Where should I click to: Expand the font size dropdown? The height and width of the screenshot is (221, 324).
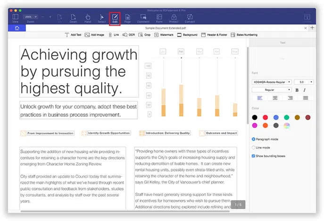coord(305,82)
